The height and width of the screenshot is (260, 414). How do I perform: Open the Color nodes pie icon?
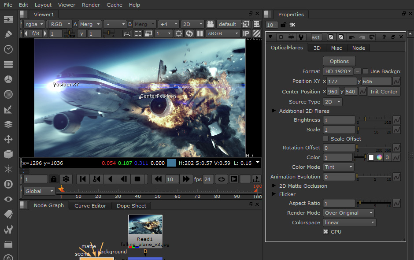tap(8, 79)
